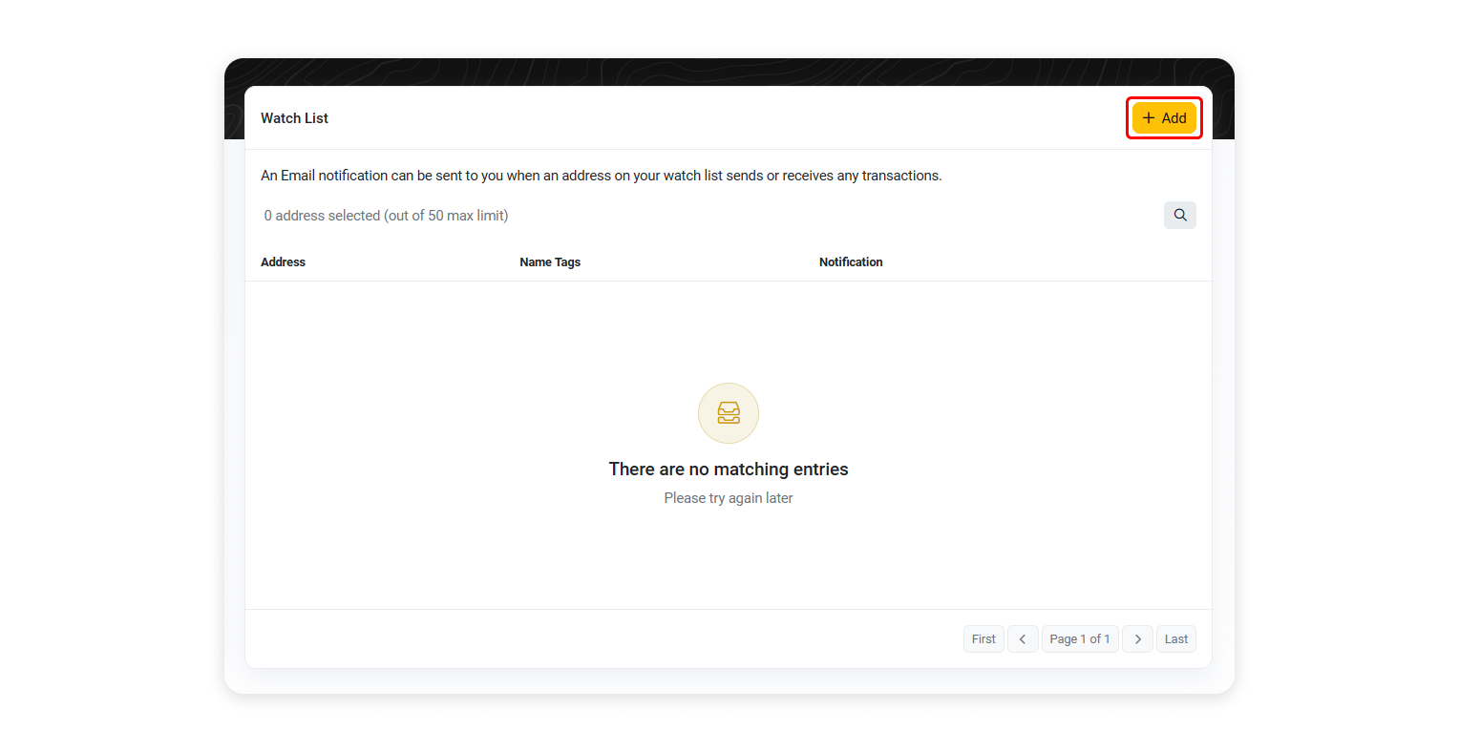
Task: Click the Email notification description text
Action: (602, 176)
